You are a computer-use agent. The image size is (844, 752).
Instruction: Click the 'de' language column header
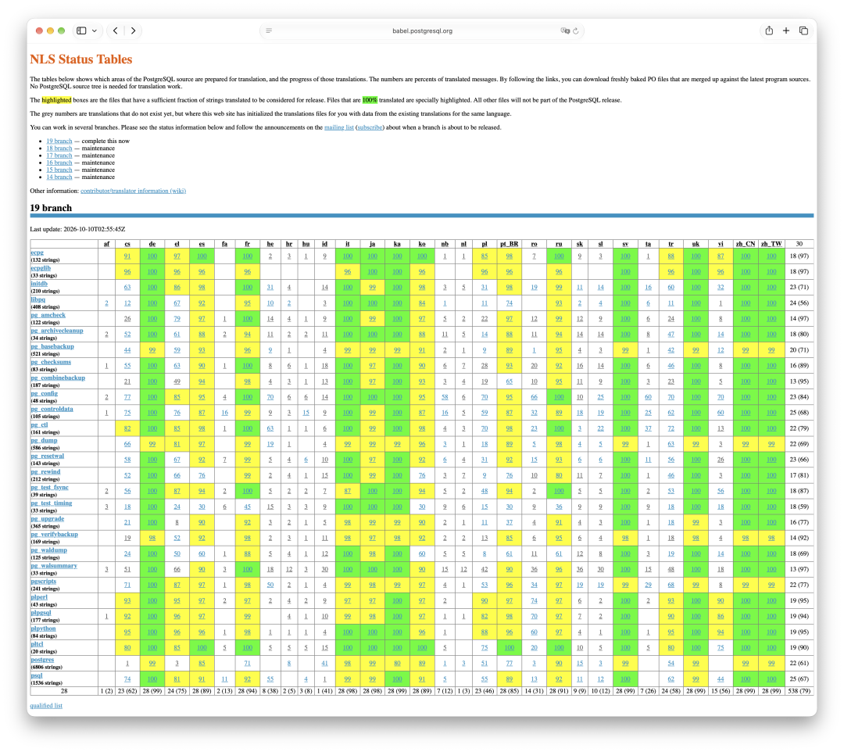[x=152, y=244]
